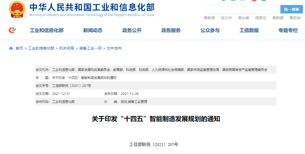Click the small MIIT gear logo icon

(12, 30)
